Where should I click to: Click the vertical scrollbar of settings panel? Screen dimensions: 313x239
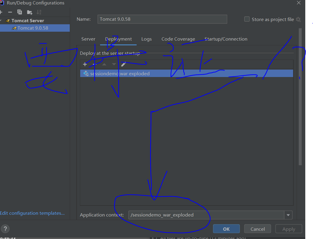tap(300, 97)
